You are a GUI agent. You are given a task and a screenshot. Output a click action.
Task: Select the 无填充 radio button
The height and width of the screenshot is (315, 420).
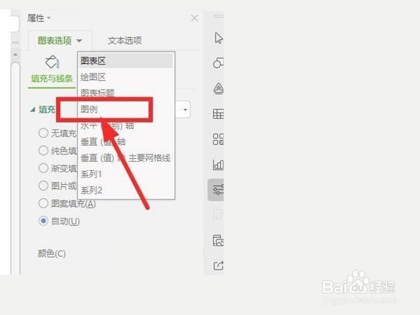coord(43,133)
